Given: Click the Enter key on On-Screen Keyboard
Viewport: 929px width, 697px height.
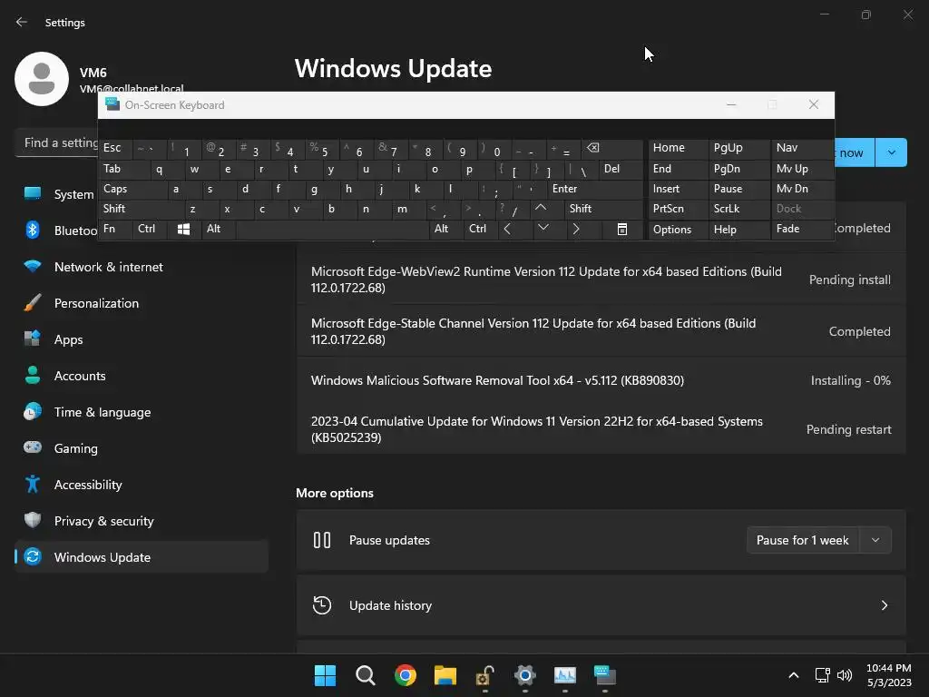Looking at the screenshot, I should click(x=595, y=189).
